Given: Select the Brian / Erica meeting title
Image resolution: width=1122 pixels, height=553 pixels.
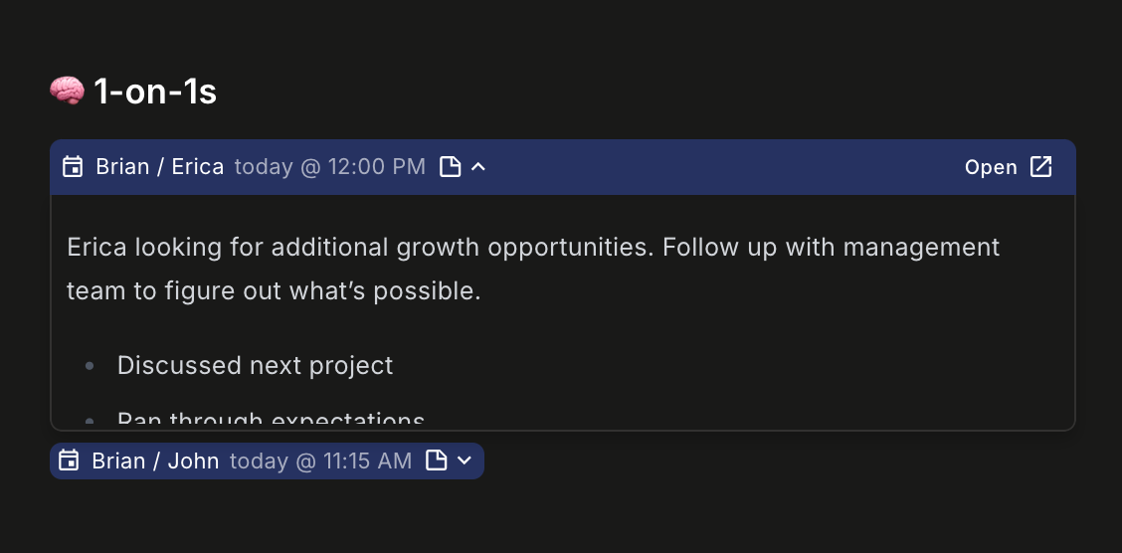Looking at the screenshot, I should (159, 167).
